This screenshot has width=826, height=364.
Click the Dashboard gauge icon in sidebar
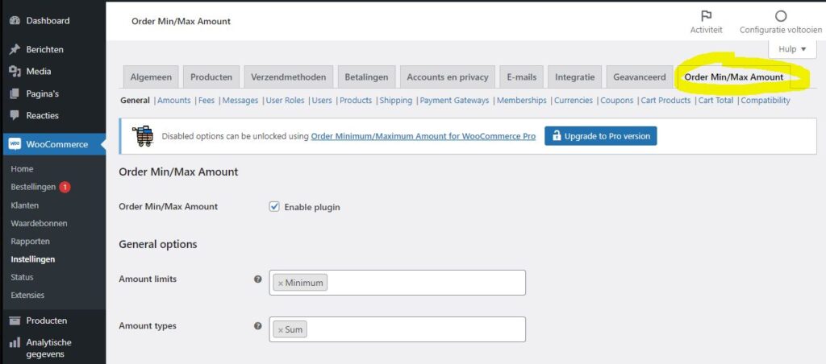15,21
